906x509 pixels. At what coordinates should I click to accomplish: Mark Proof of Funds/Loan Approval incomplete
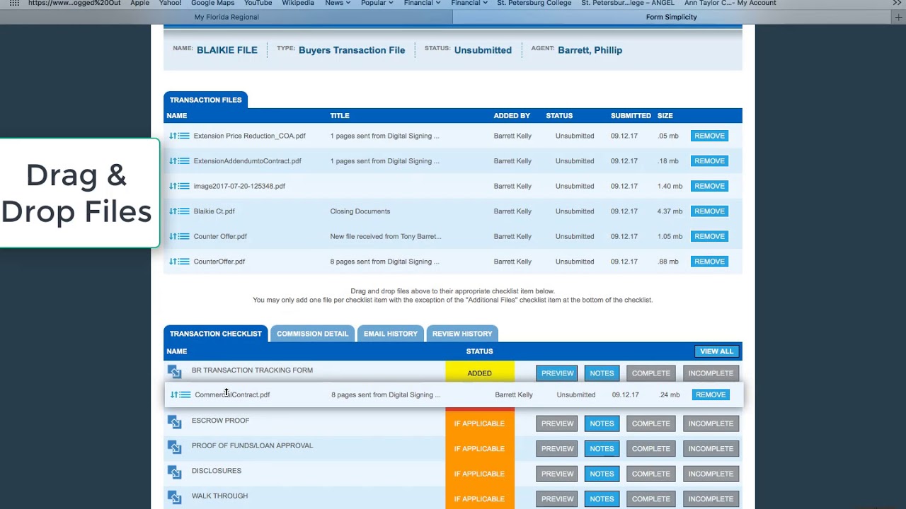tap(711, 449)
